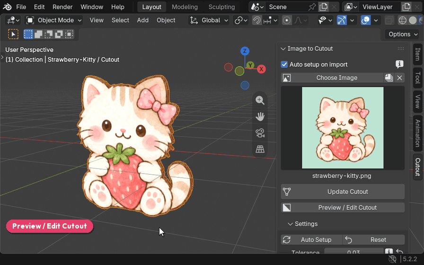Open the sidebar Animation tab

click(417, 133)
